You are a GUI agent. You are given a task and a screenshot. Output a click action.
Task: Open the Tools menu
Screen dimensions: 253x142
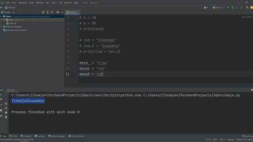point(54,3)
